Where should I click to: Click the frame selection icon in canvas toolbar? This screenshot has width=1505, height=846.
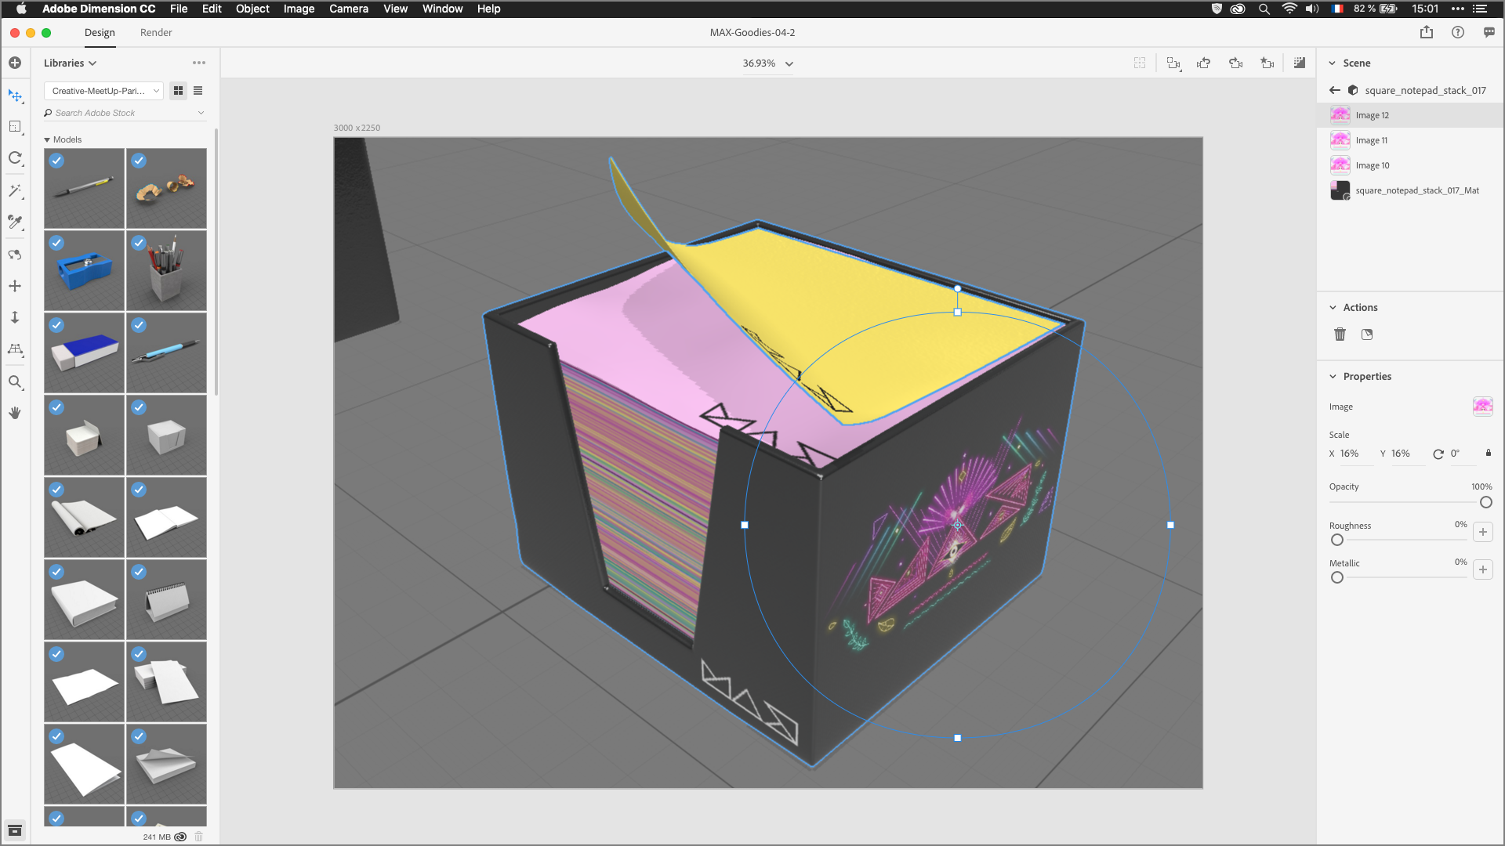coord(1140,63)
